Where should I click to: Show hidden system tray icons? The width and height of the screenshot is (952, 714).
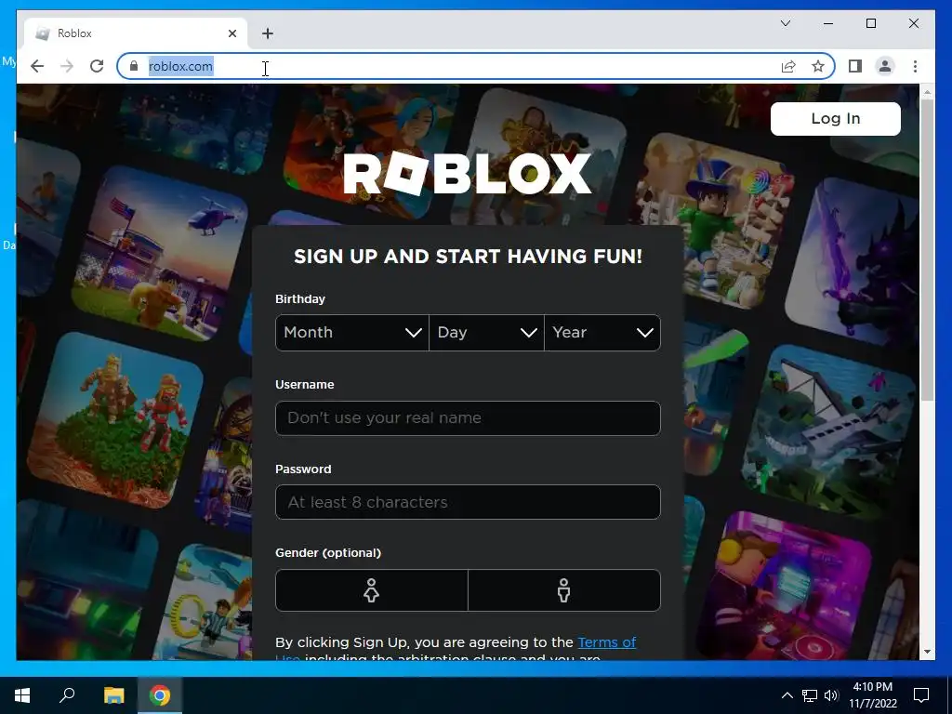pyautogui.click(x=787, y=695)
